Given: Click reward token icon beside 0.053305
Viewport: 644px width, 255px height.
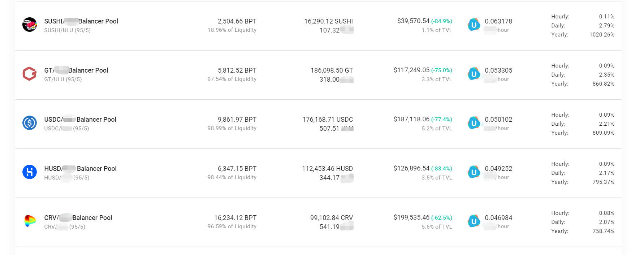Looking at the screenshot, I should point(474,74).
